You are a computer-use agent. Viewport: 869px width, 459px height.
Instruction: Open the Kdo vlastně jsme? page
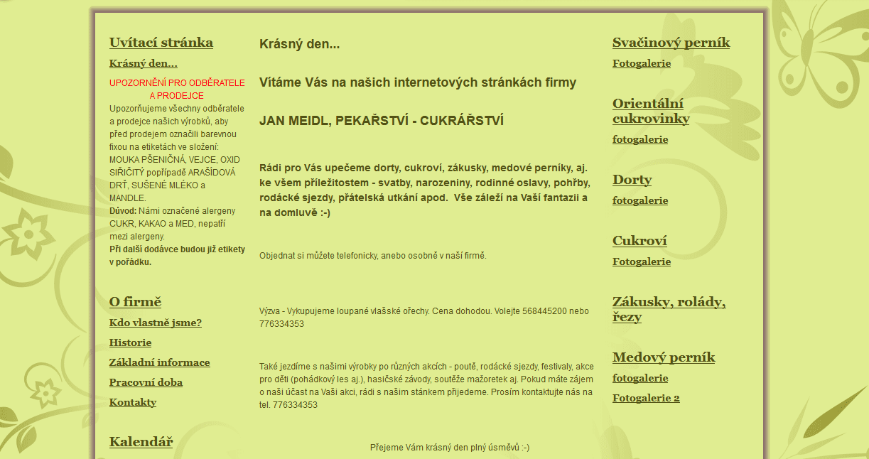[156, 323]
